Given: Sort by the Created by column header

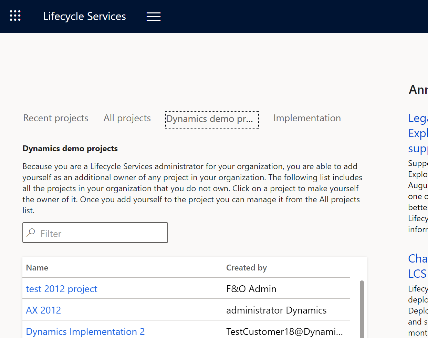Looking at the screenshot, I should pos(247,267).
